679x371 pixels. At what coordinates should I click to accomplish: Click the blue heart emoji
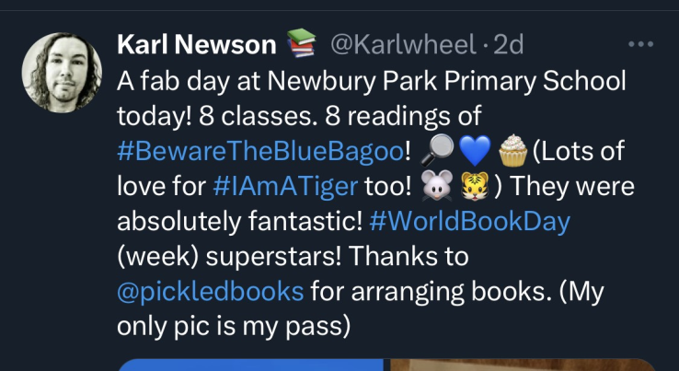[475, 151]
